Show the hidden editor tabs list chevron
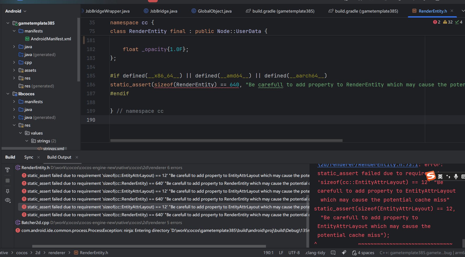This screenshot has height=257, width=465. [463, 11]
